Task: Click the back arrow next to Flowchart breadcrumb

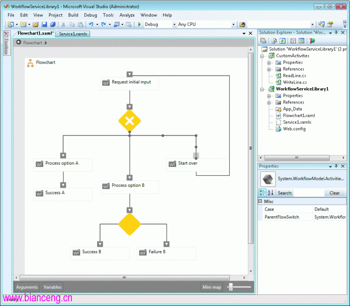Action: 19,42
